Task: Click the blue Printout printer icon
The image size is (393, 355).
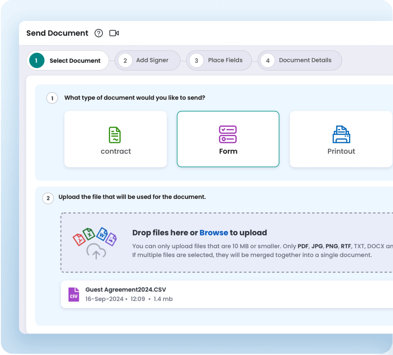Action: (341, 134)
